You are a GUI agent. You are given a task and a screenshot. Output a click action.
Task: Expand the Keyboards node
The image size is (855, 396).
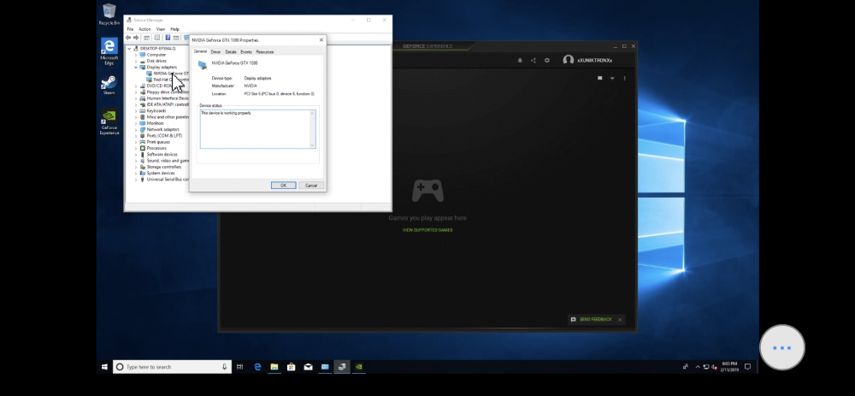(136, 110)
